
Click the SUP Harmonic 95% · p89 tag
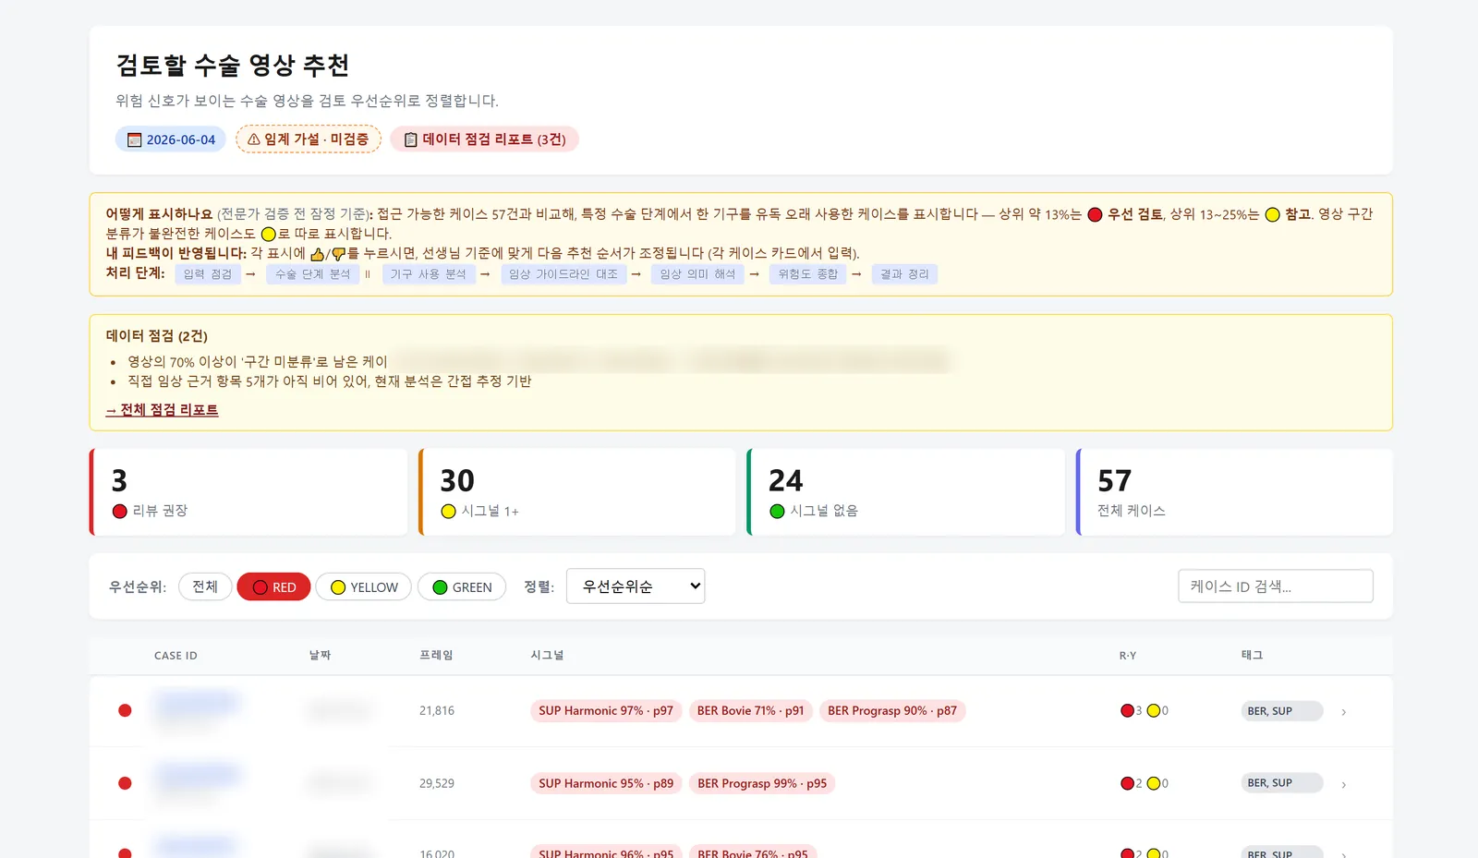coord(606,783)
